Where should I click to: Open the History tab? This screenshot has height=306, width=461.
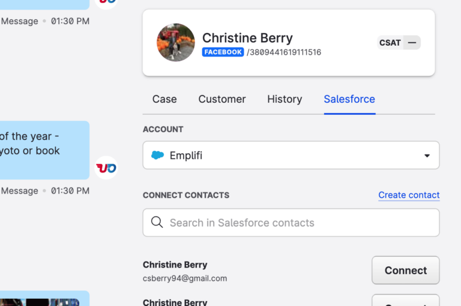285,99
